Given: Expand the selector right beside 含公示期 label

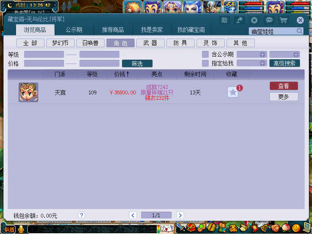Looking at the screenshot, I should point(252,54).
